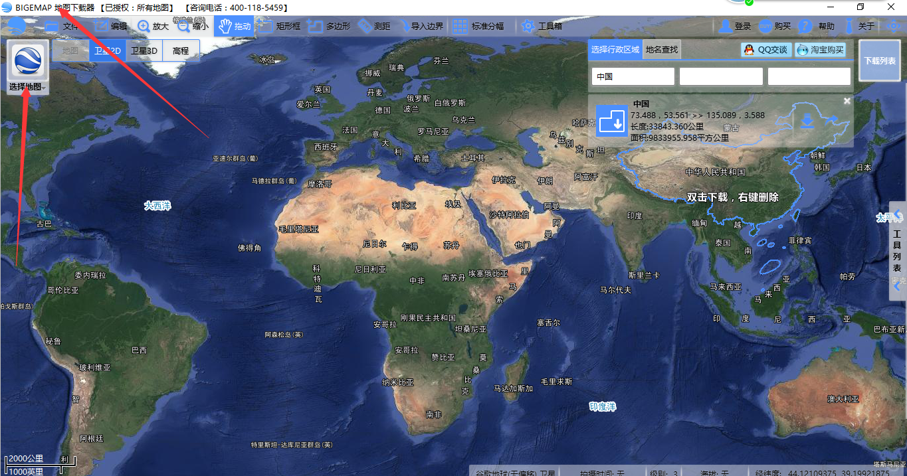Click the 缩小 zoom-out magnifier icon
The image size is (907, 476).
pyautogui.click(x=184, y=27)
